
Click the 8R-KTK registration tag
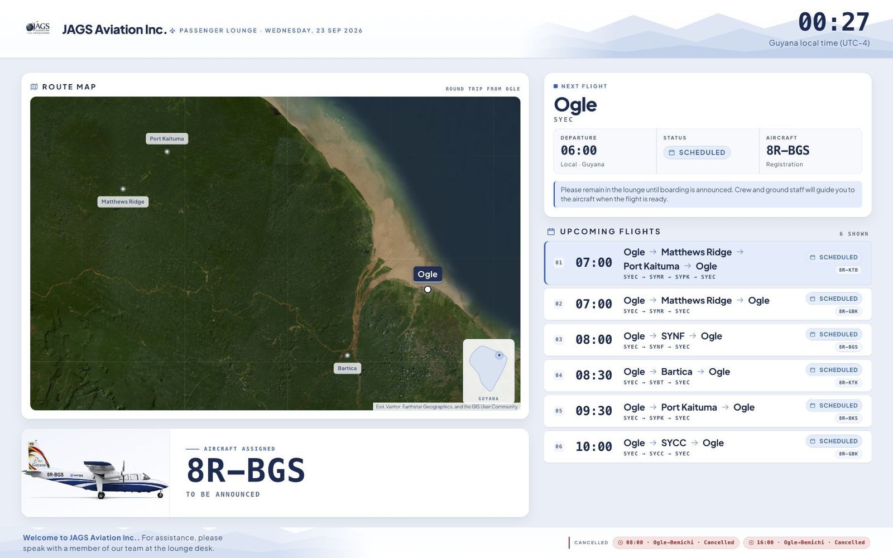(x=848, y=383)
